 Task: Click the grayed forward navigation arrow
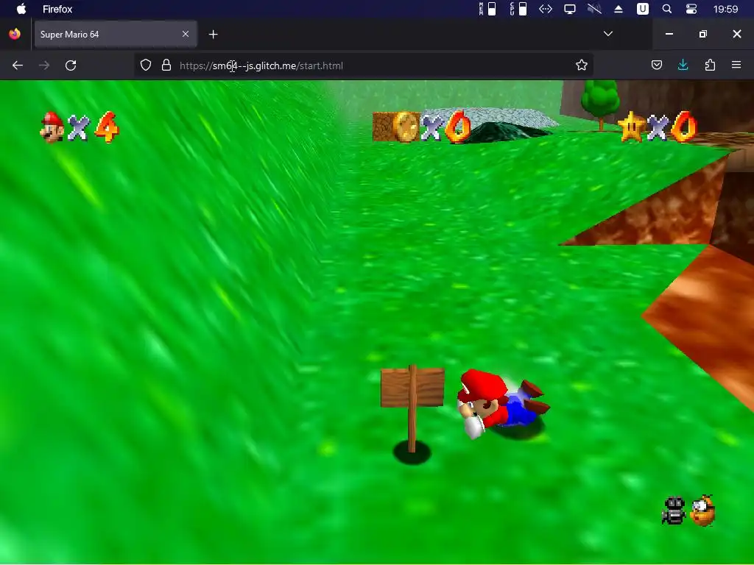[x=44, y=65]
